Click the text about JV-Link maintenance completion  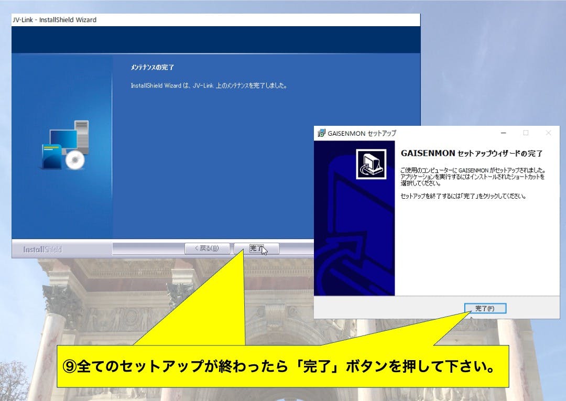coord(209,85)
